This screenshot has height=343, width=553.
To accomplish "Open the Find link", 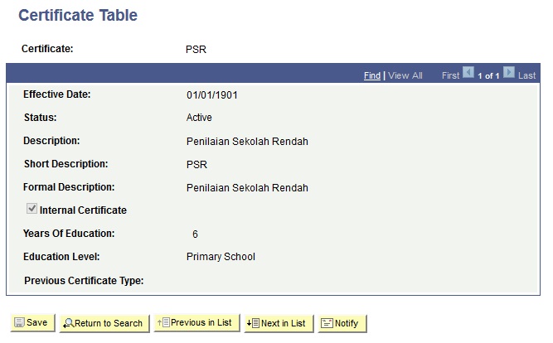I will (372, 75).
